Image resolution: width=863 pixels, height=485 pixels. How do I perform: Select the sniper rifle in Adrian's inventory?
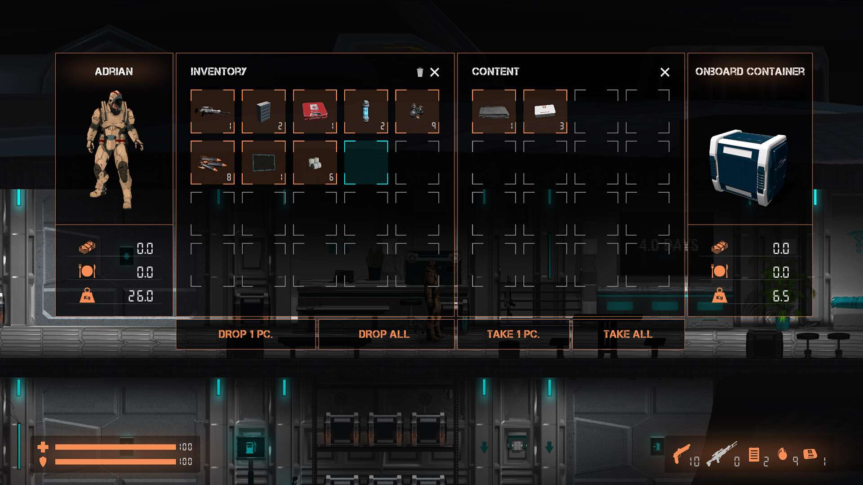click(212, 111)
